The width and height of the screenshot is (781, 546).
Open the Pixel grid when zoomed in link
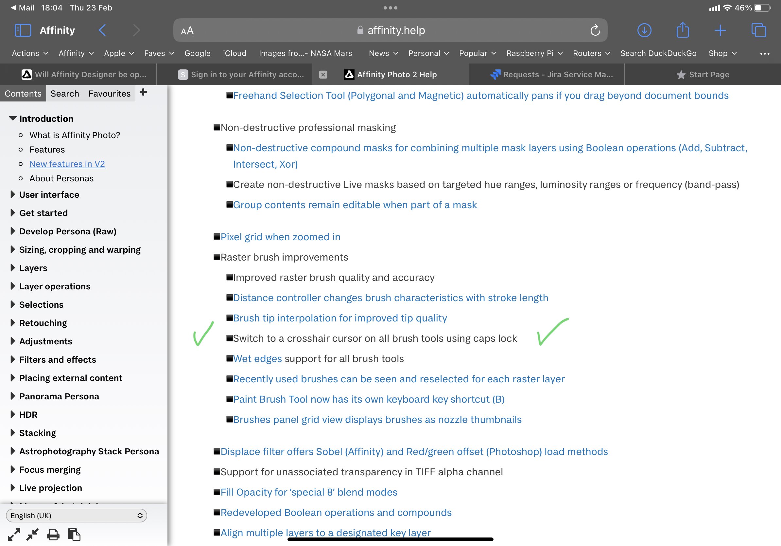point(280,237)
